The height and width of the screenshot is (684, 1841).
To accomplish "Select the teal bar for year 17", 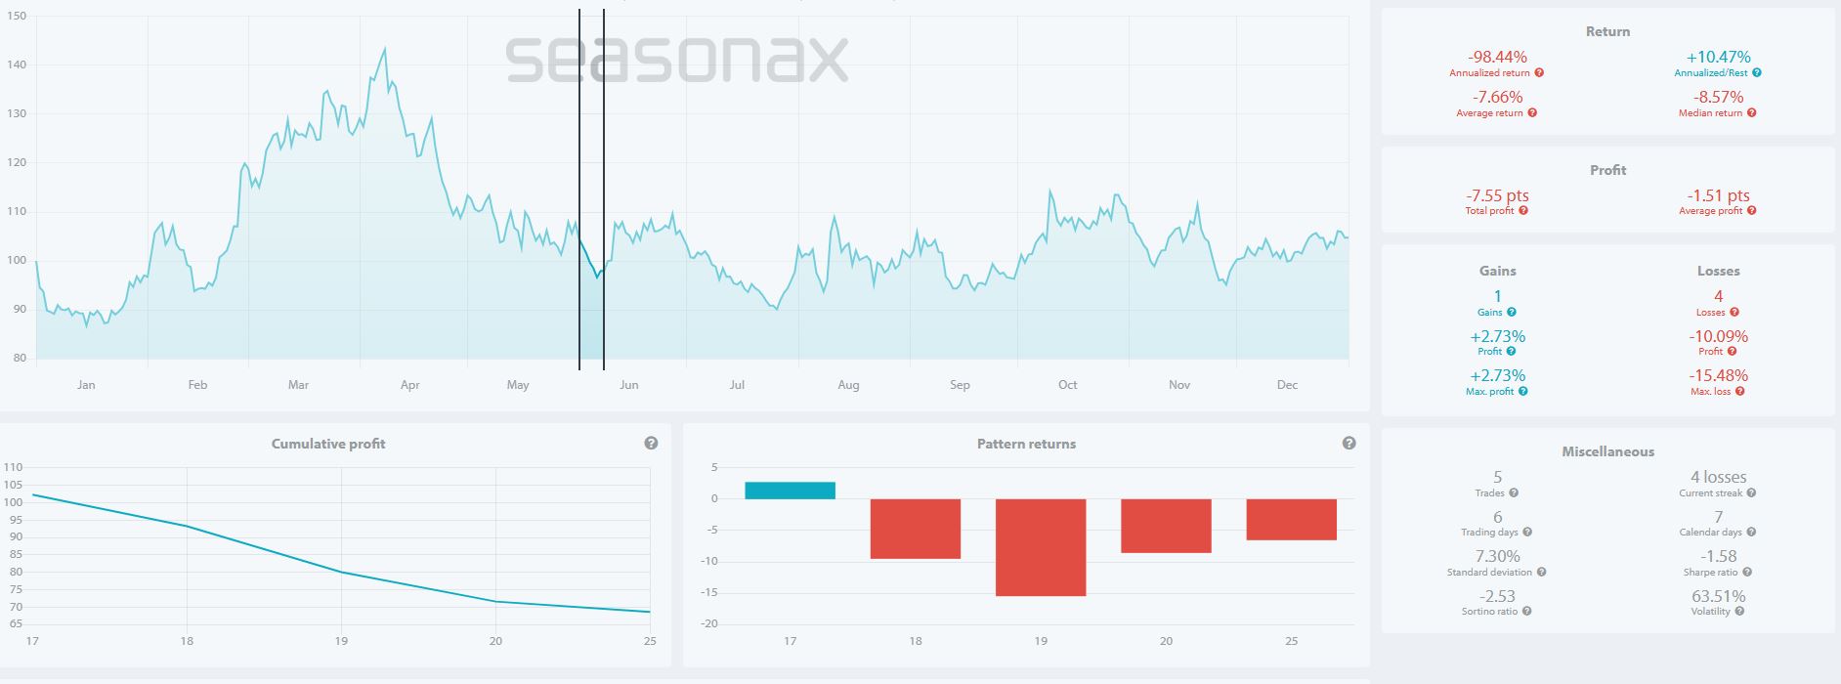I will 790,491.
